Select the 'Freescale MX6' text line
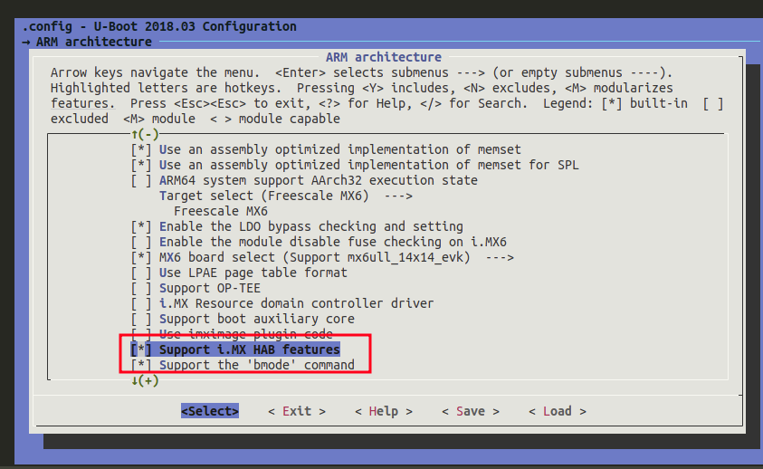763x469 pixels. pyautogui.click(x=221, y=211)
